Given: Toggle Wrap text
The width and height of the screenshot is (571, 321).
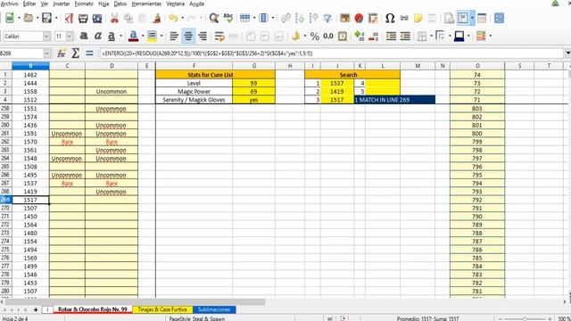Looking at the screenshot, I should pos(219,36).
